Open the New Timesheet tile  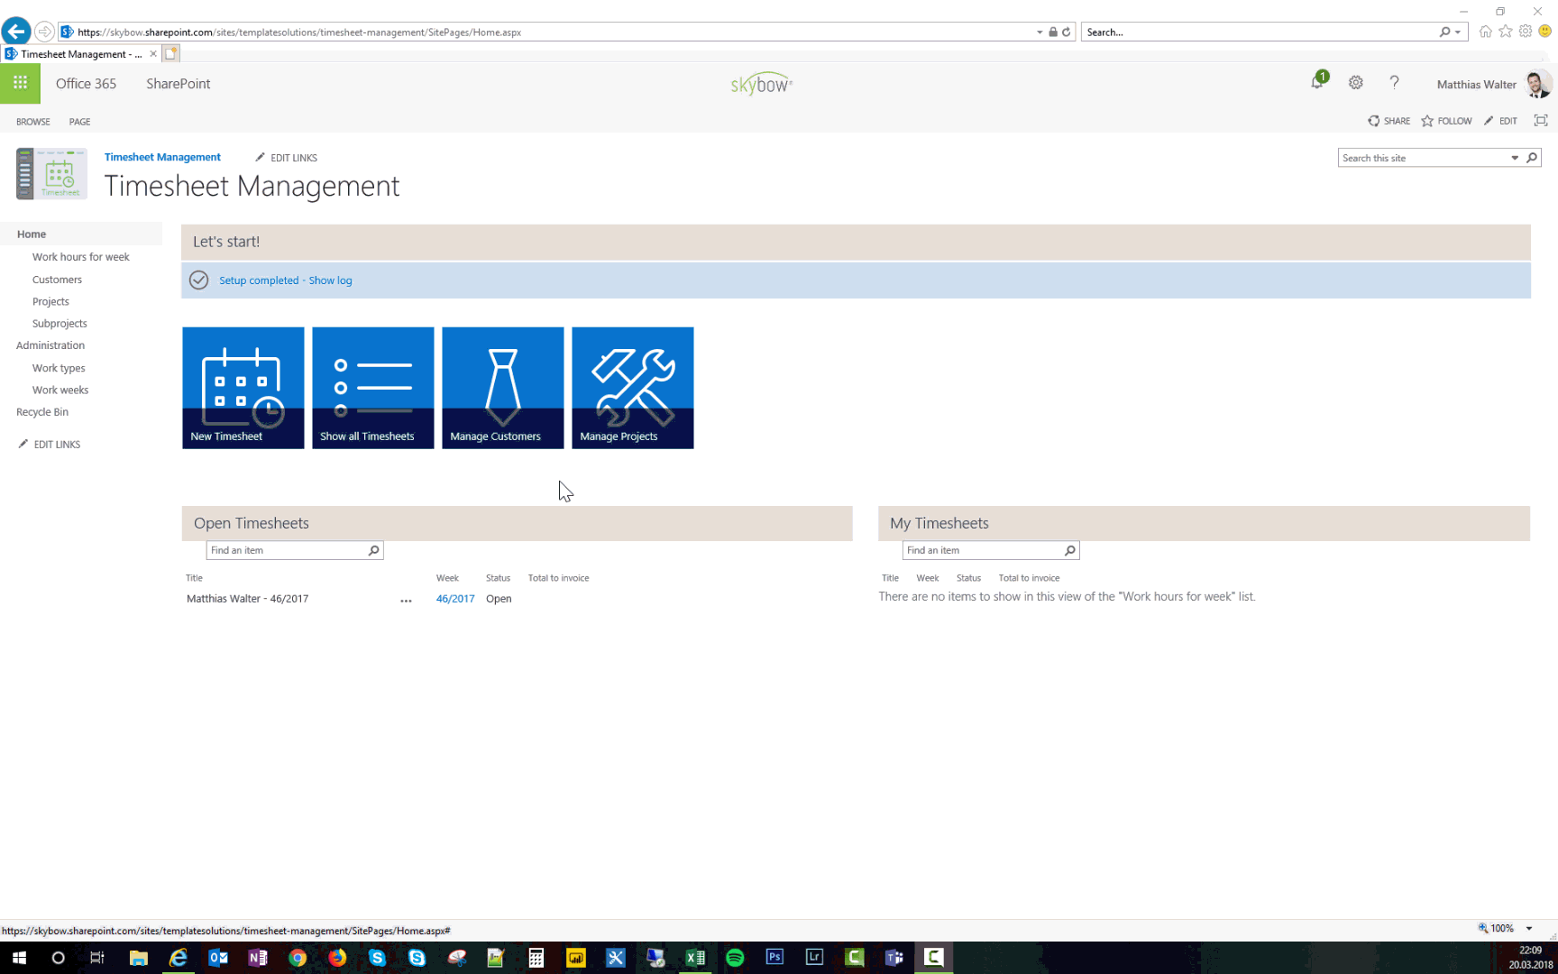click(243, 388)
